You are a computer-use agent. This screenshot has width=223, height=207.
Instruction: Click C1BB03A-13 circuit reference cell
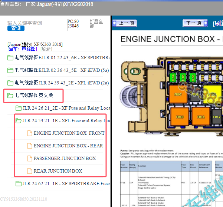205,183
